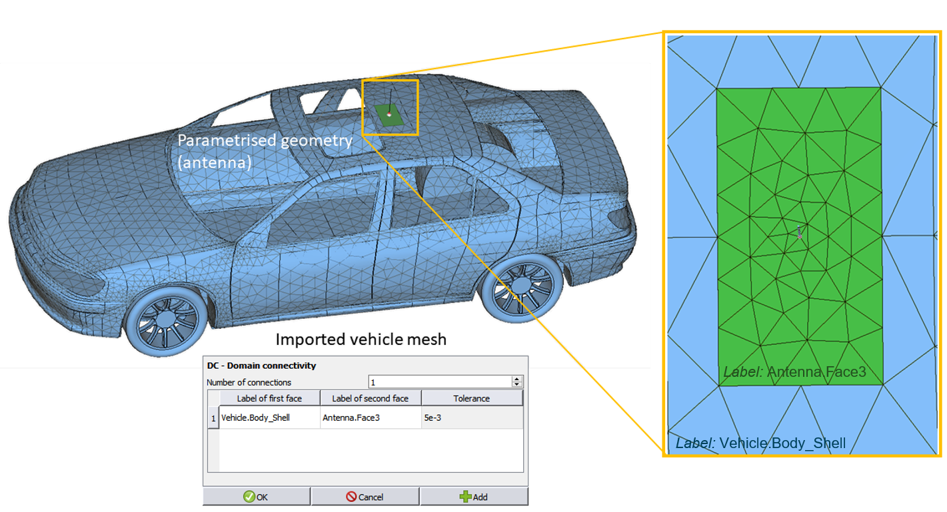
Task: Click the Tolerance column header
Action: tap(472, 398)
